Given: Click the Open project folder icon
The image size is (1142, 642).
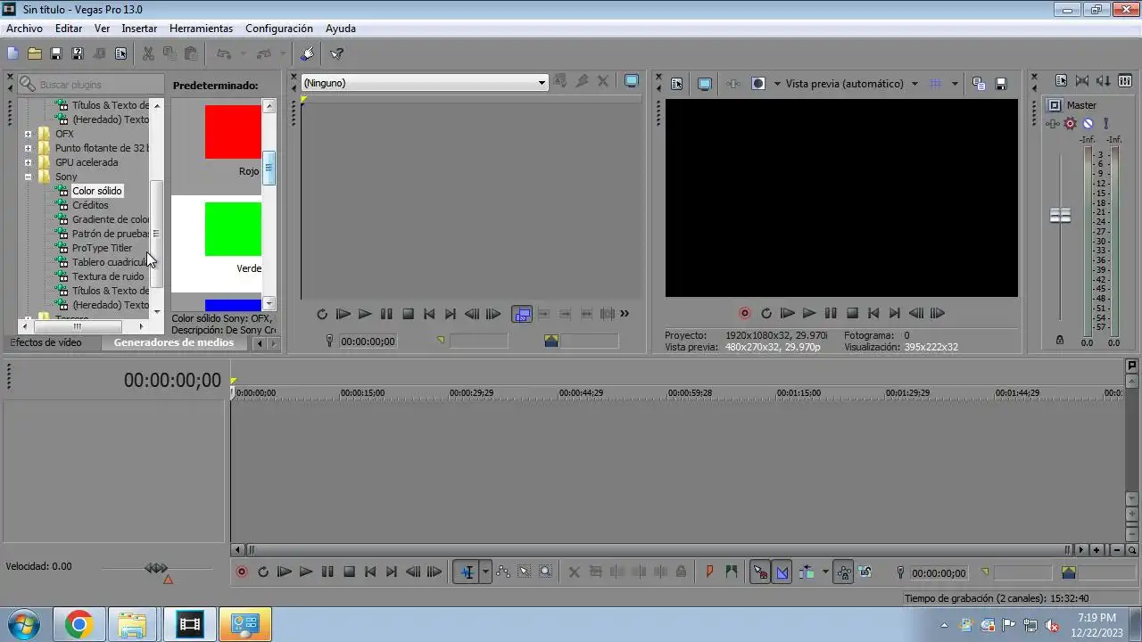Looking at the screenshot, I should (34, 53).
